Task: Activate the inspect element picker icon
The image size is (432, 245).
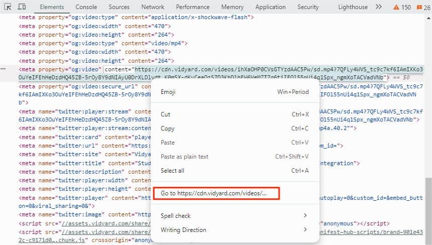Action: tap(8, 7)
